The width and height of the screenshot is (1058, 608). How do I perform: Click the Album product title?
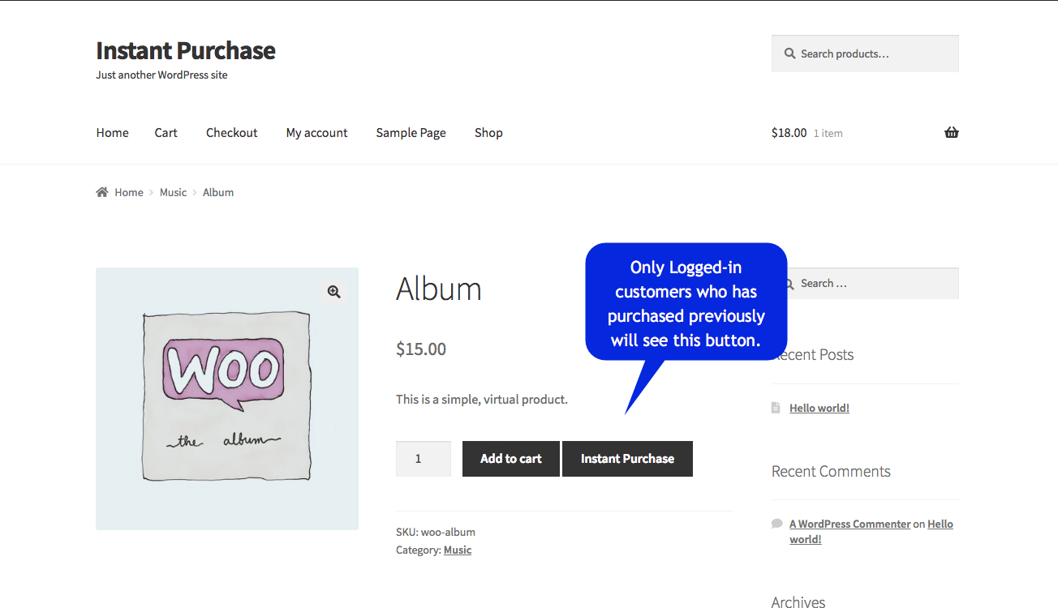(x=439, y=289)
